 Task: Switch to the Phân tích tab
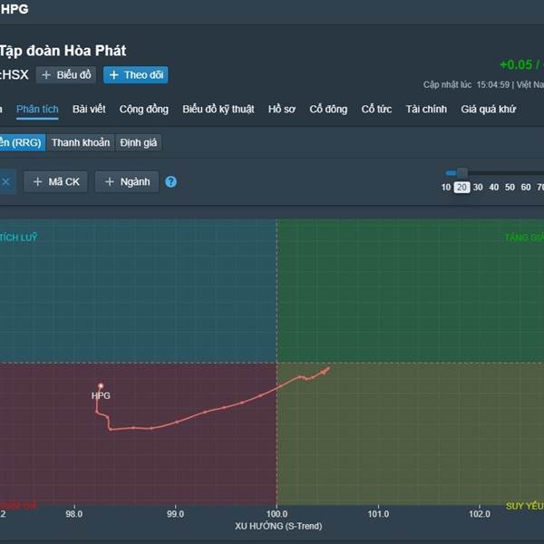37,110
